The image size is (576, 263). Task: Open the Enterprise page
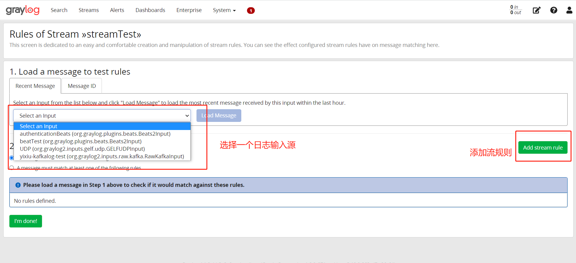coord(189,10)
